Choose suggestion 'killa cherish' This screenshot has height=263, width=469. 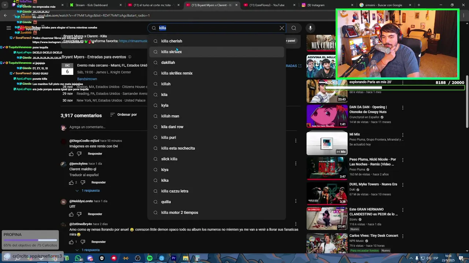(x=217, y=41)
